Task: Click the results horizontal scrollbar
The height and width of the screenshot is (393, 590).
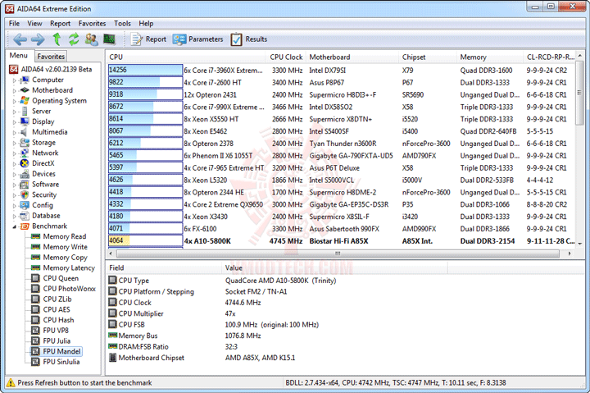Action: click(338, 254)
